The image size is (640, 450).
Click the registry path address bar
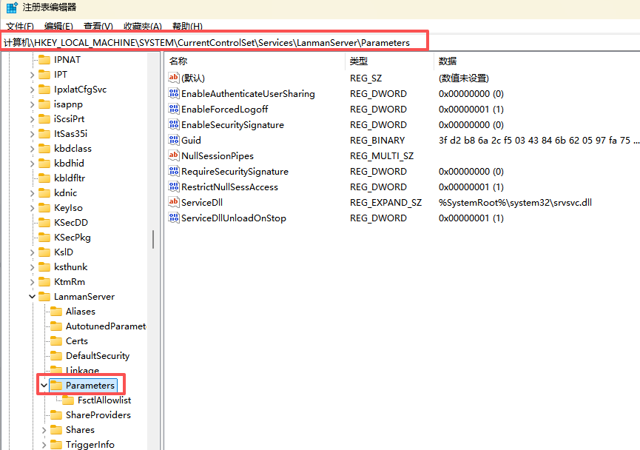pyautogui.click(x=215, y=43)
